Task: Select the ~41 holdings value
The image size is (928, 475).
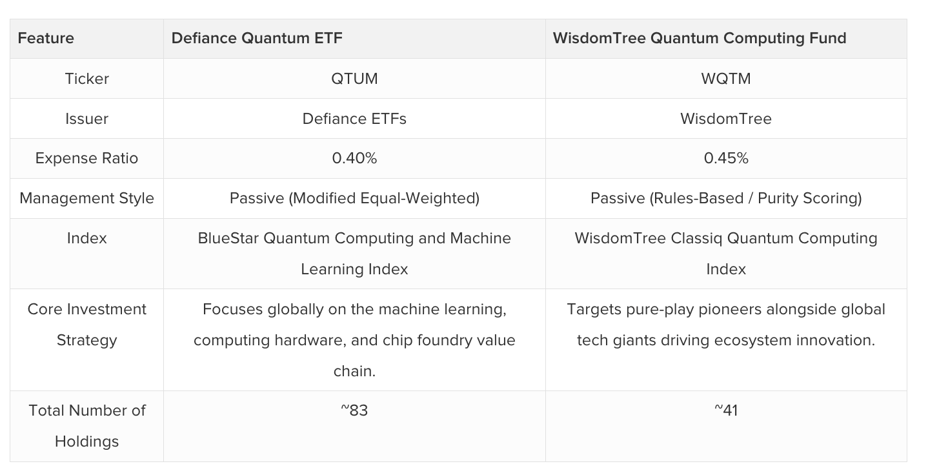Action: point(726,410)
